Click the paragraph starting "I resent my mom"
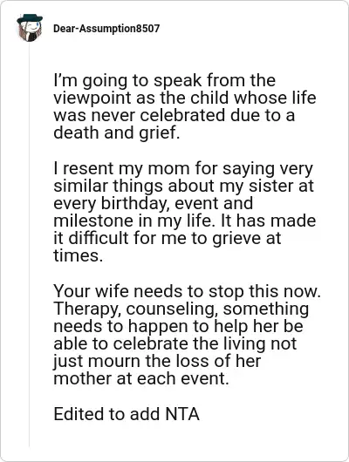 [185, 212]
